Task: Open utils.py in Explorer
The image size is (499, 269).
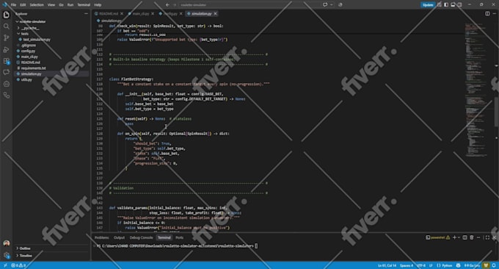Action: [x=26, y=79]
